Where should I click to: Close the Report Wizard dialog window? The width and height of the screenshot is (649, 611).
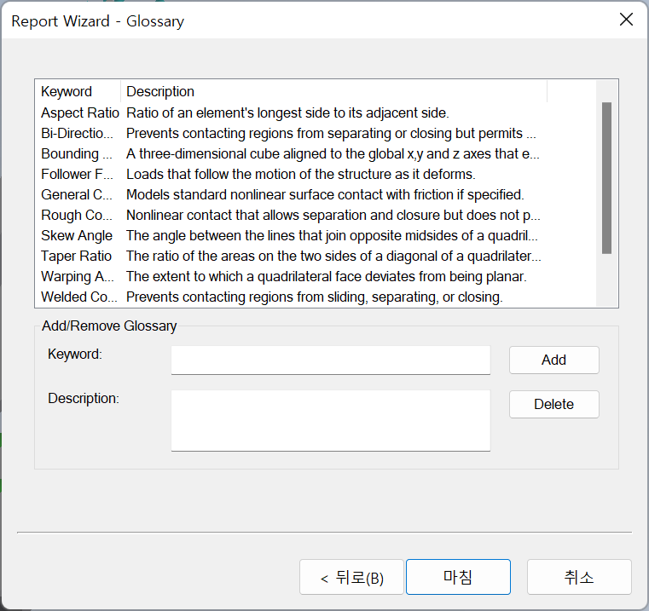626,20
